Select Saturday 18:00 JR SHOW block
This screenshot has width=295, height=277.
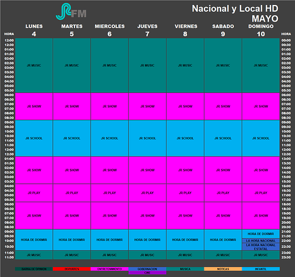tap(223, 215)
